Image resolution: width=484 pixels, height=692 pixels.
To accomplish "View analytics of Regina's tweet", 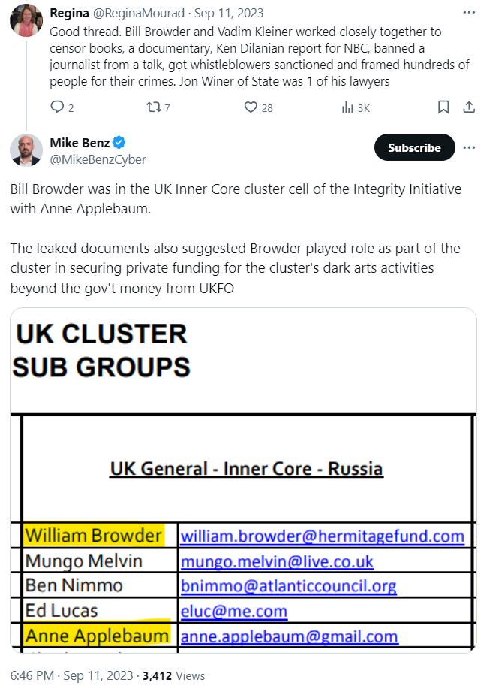I will click(x=347, y=107).
